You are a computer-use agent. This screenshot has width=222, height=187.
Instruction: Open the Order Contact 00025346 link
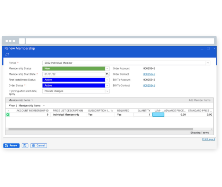(149, 74)
